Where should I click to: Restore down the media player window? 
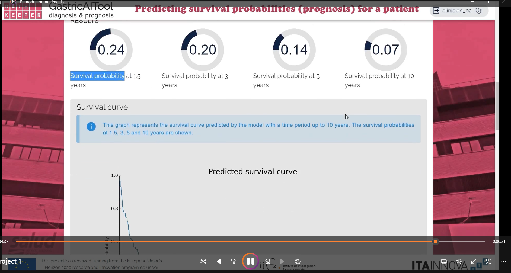487,2
